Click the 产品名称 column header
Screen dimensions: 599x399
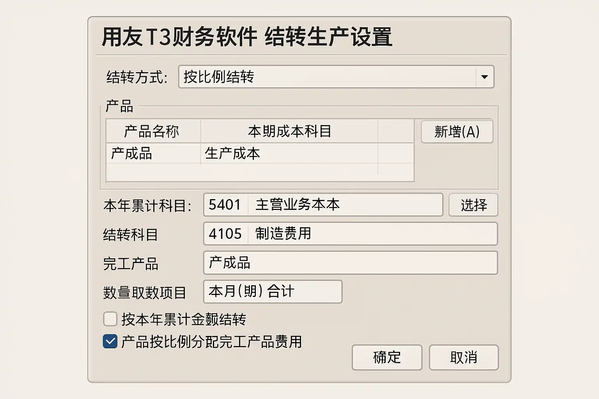click(153, 131)
